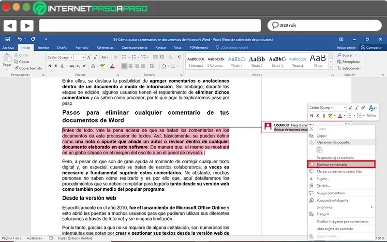The width and height of the screenshot is (387, 242).
Task: Click the bullet list icon in the Párrafo group
Action: (x=124, y=57)
